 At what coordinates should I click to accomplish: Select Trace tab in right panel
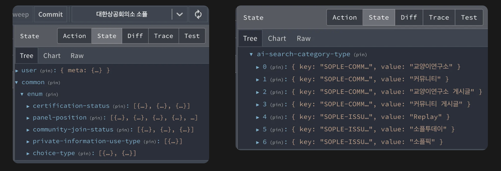[439, 17]
